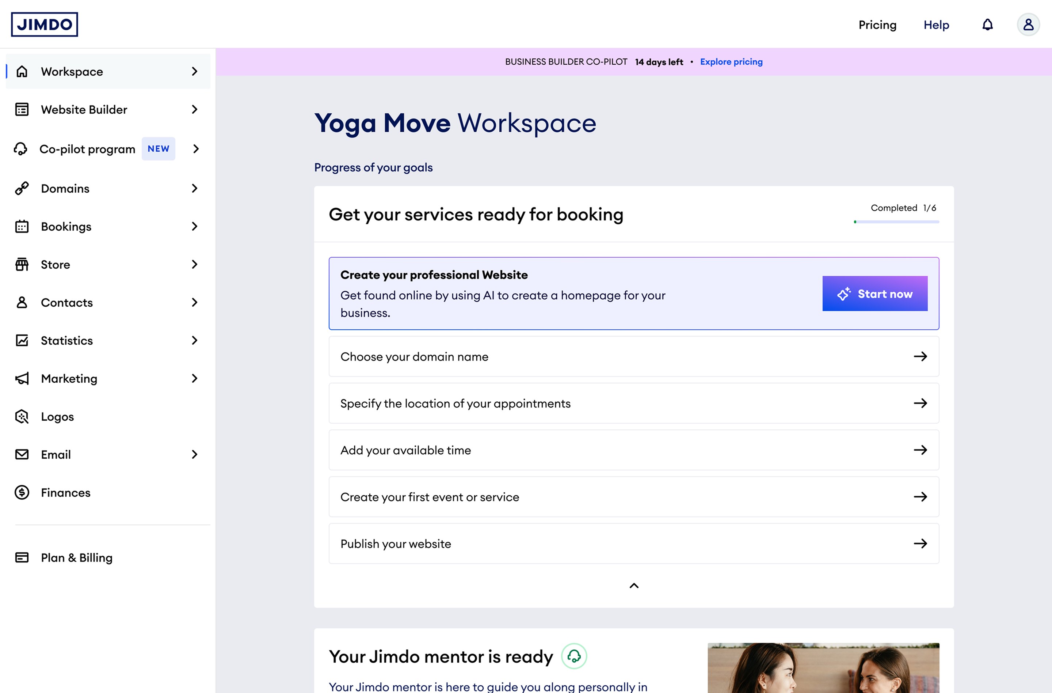Expand the Workspace menu chevron
Screen dimensions: 1052x693
point(194,71)
